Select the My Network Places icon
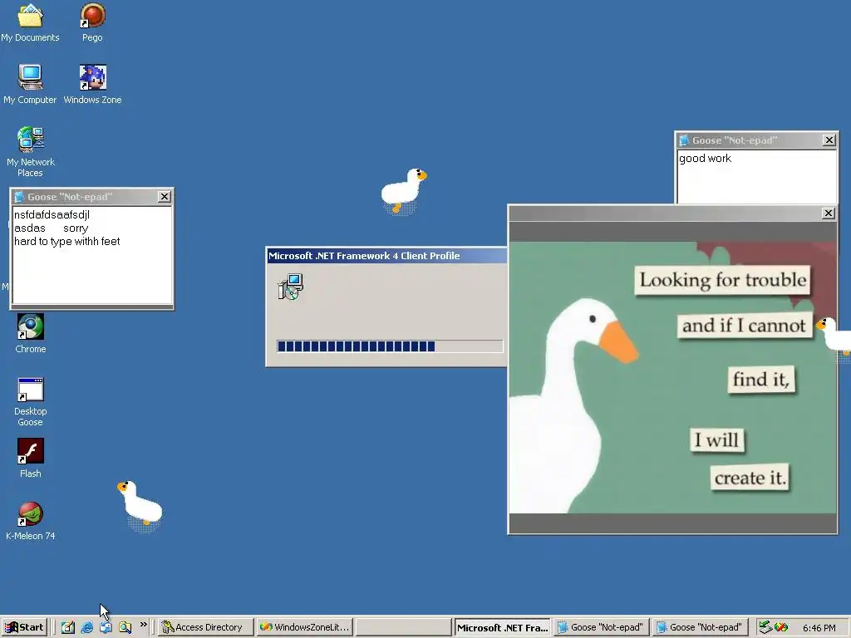Viewport: 851px width, 638px height. [31, 151]
